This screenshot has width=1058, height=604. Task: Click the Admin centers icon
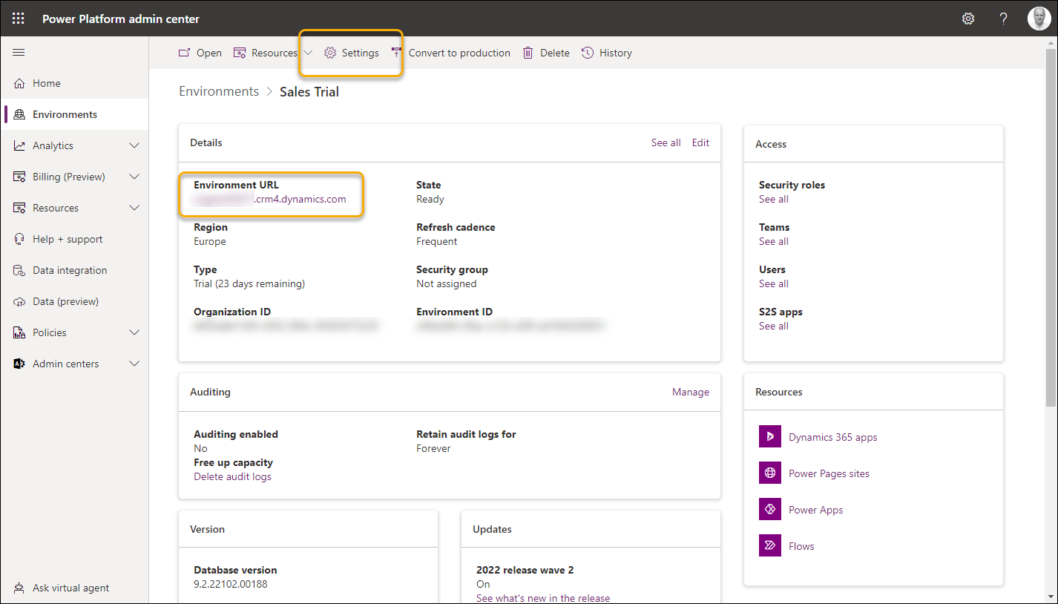19,364
